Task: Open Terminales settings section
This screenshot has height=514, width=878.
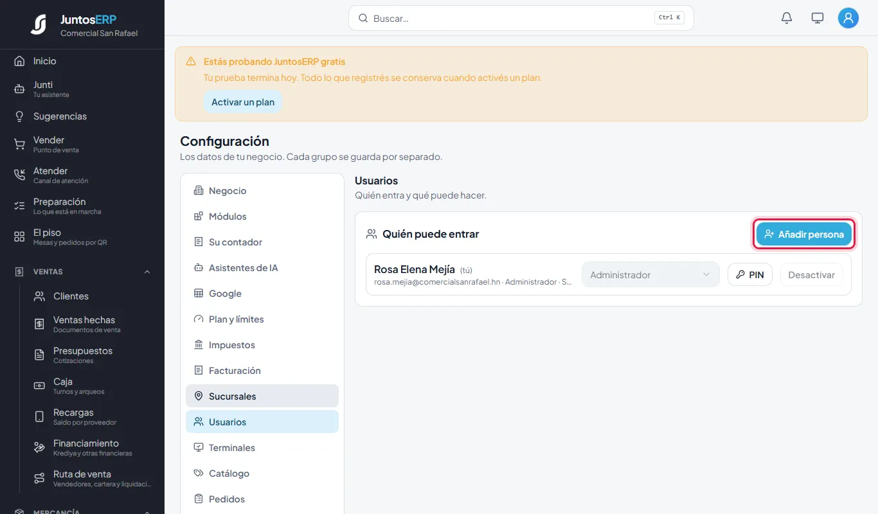Action: point(262,448)
